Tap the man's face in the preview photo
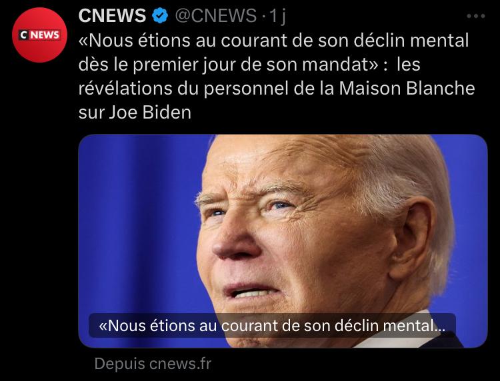 287,229
